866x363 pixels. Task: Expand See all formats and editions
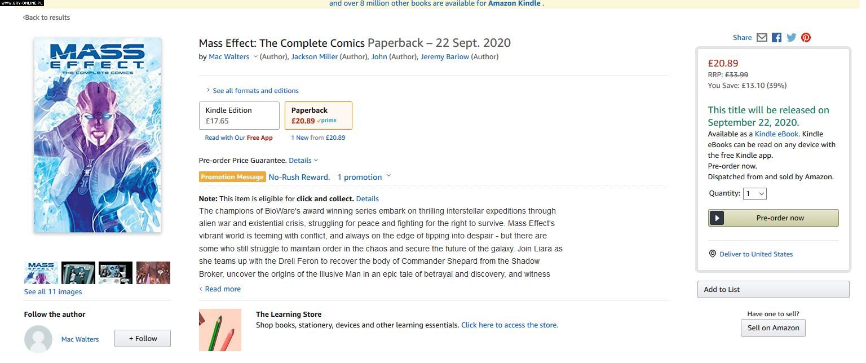click(x=255, y=91)
